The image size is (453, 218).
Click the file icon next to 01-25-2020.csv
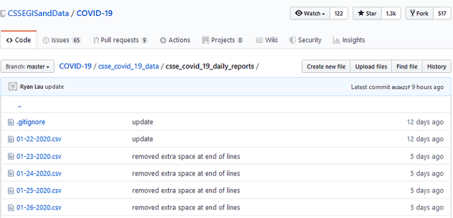tap(11, 191)
